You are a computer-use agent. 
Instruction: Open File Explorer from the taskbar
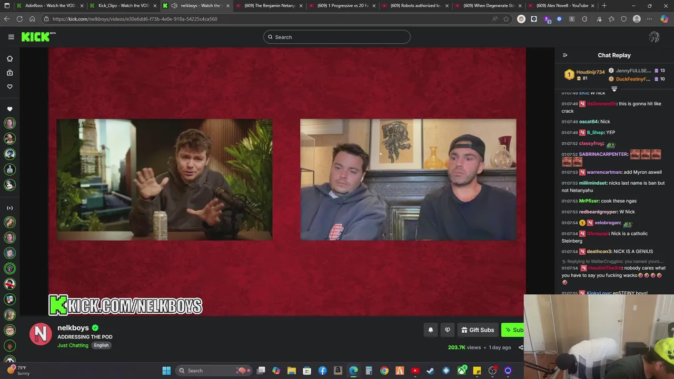292,371
